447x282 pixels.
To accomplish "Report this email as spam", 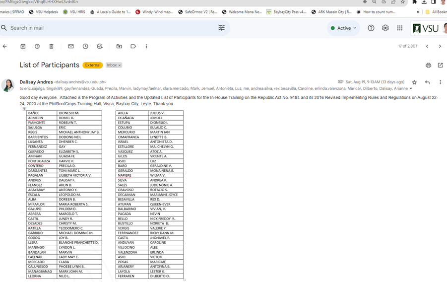I will (x=37, y=46).
